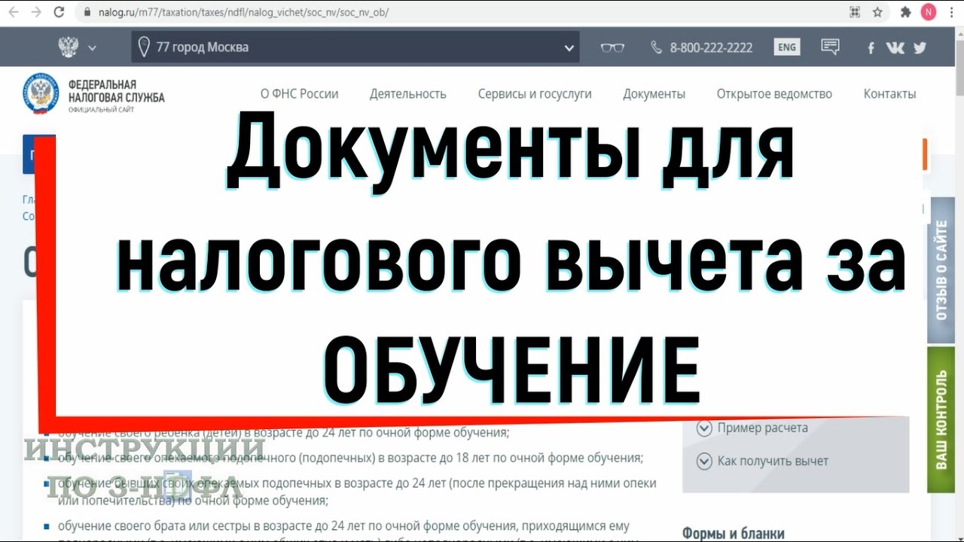Open the VK social network icon
964x542 pixels.
[x=895, y=47]
